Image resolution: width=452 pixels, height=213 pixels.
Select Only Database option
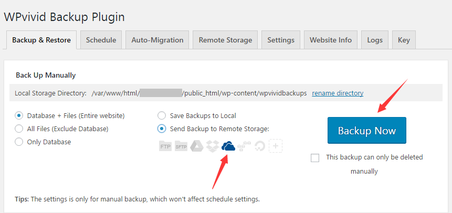click(x=19, y=142)
